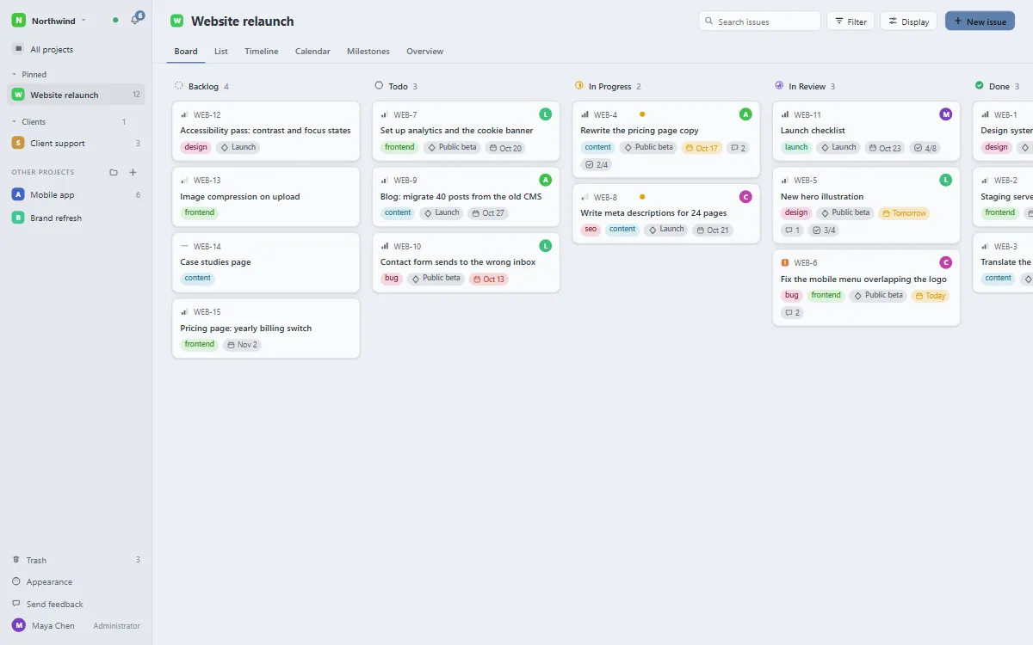The height and width of the screenshot is (645, 1033).
Task: Open All projects in the sidebar
Action: 76,50
